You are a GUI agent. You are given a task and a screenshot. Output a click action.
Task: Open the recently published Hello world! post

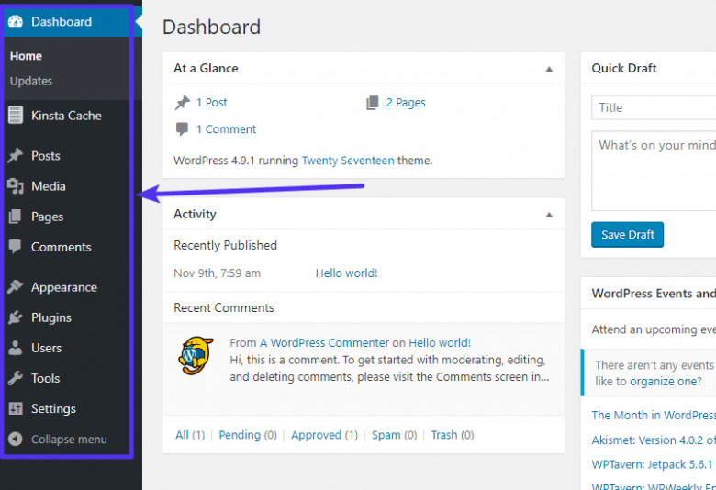(x=346, y=273)
